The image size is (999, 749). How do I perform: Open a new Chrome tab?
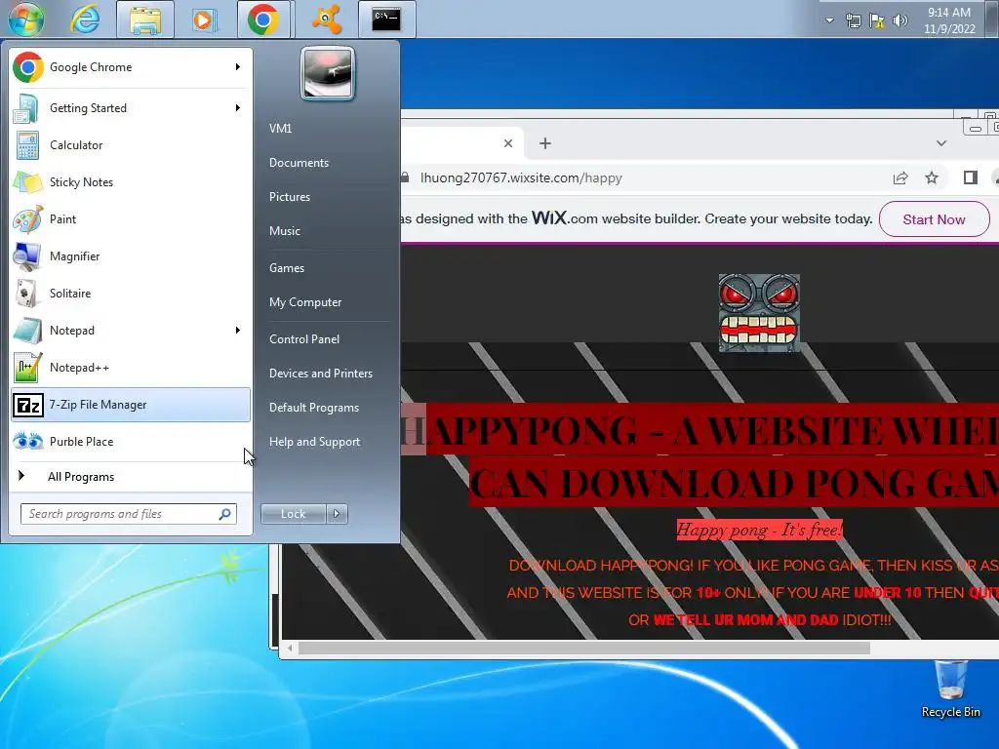pyautogui.click(x=544, y=143)
